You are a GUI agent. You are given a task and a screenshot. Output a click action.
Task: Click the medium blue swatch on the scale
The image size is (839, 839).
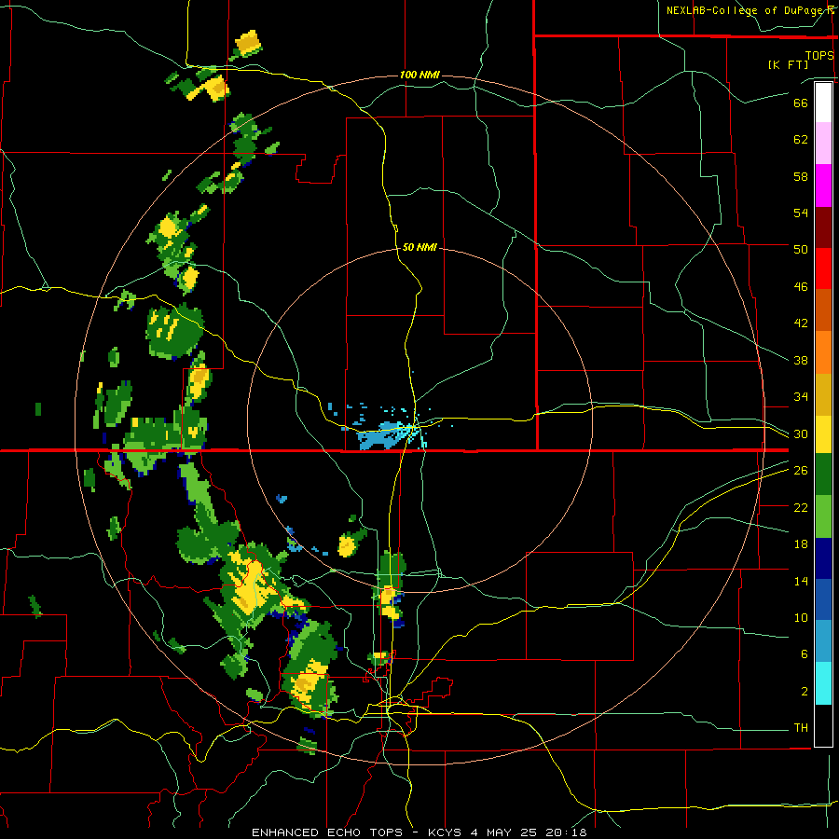pyautogui.click(x=823, y=599)
